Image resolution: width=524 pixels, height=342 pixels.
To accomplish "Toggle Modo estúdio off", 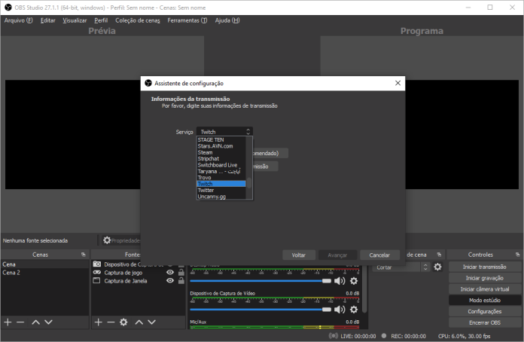I will coord(485,301).
